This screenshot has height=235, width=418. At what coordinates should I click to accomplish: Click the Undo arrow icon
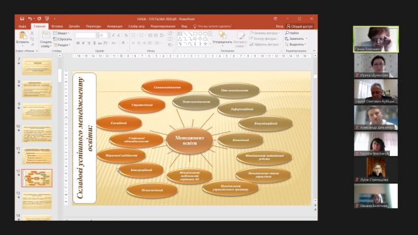click(29, 19)
